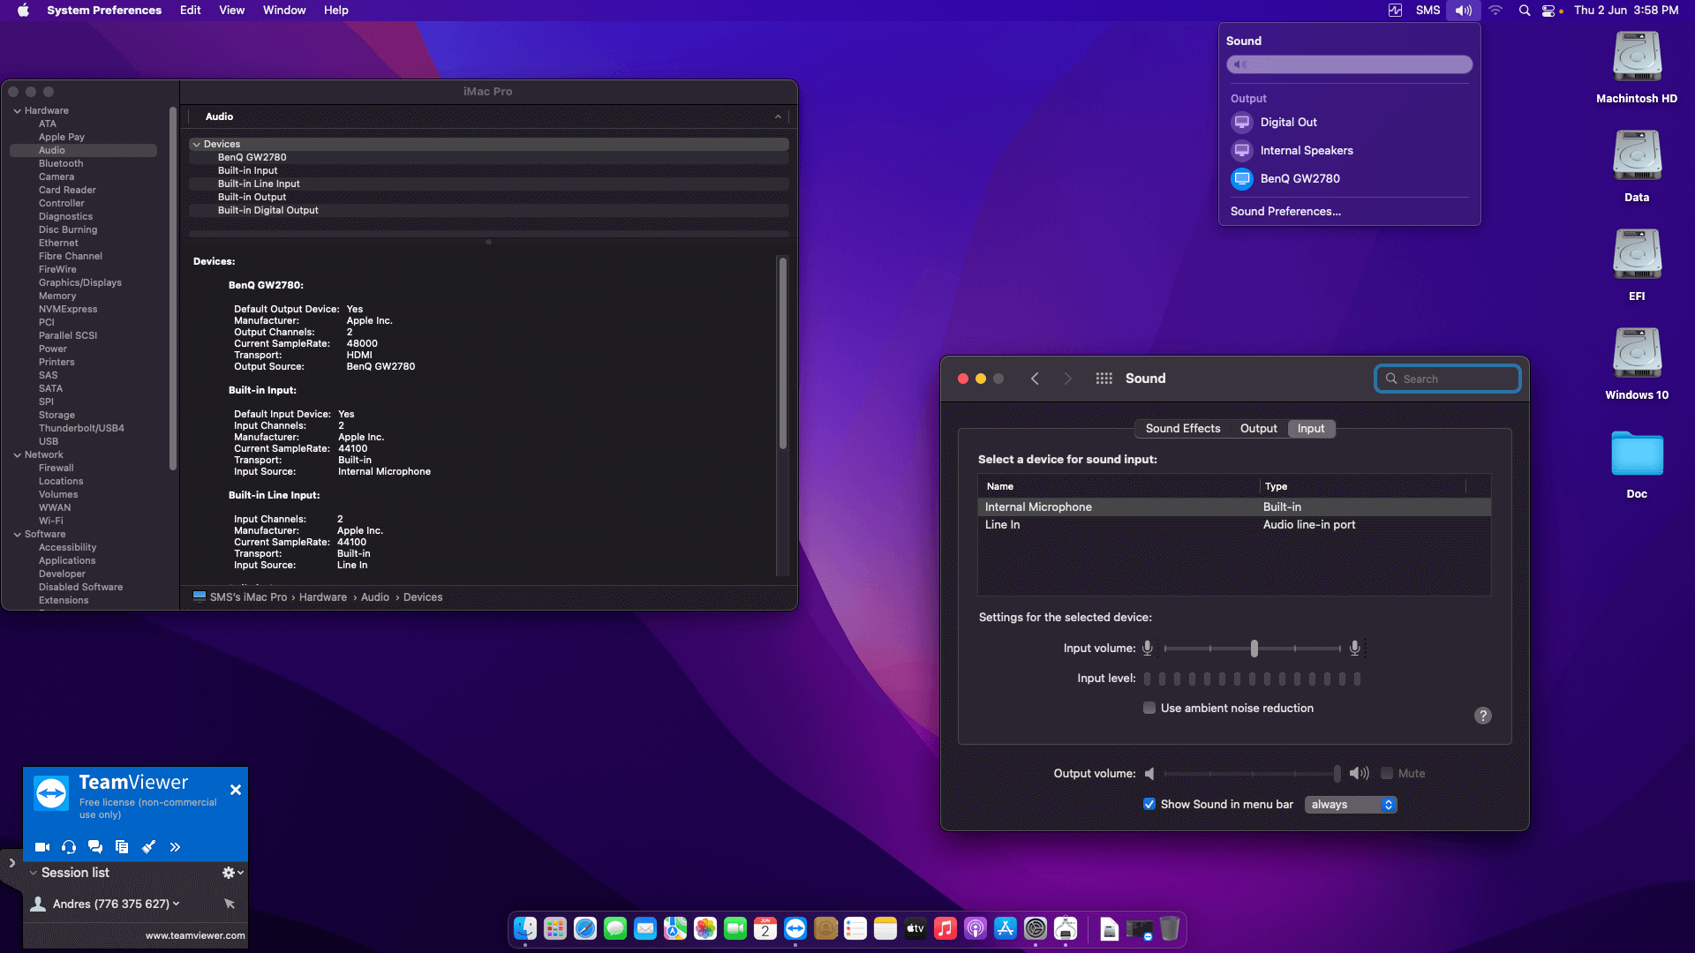Image resolution: width=1695 pixels, height=953 pixels.
Task: Collapse the Software section in the sidebar
Action: pos(17,535)
